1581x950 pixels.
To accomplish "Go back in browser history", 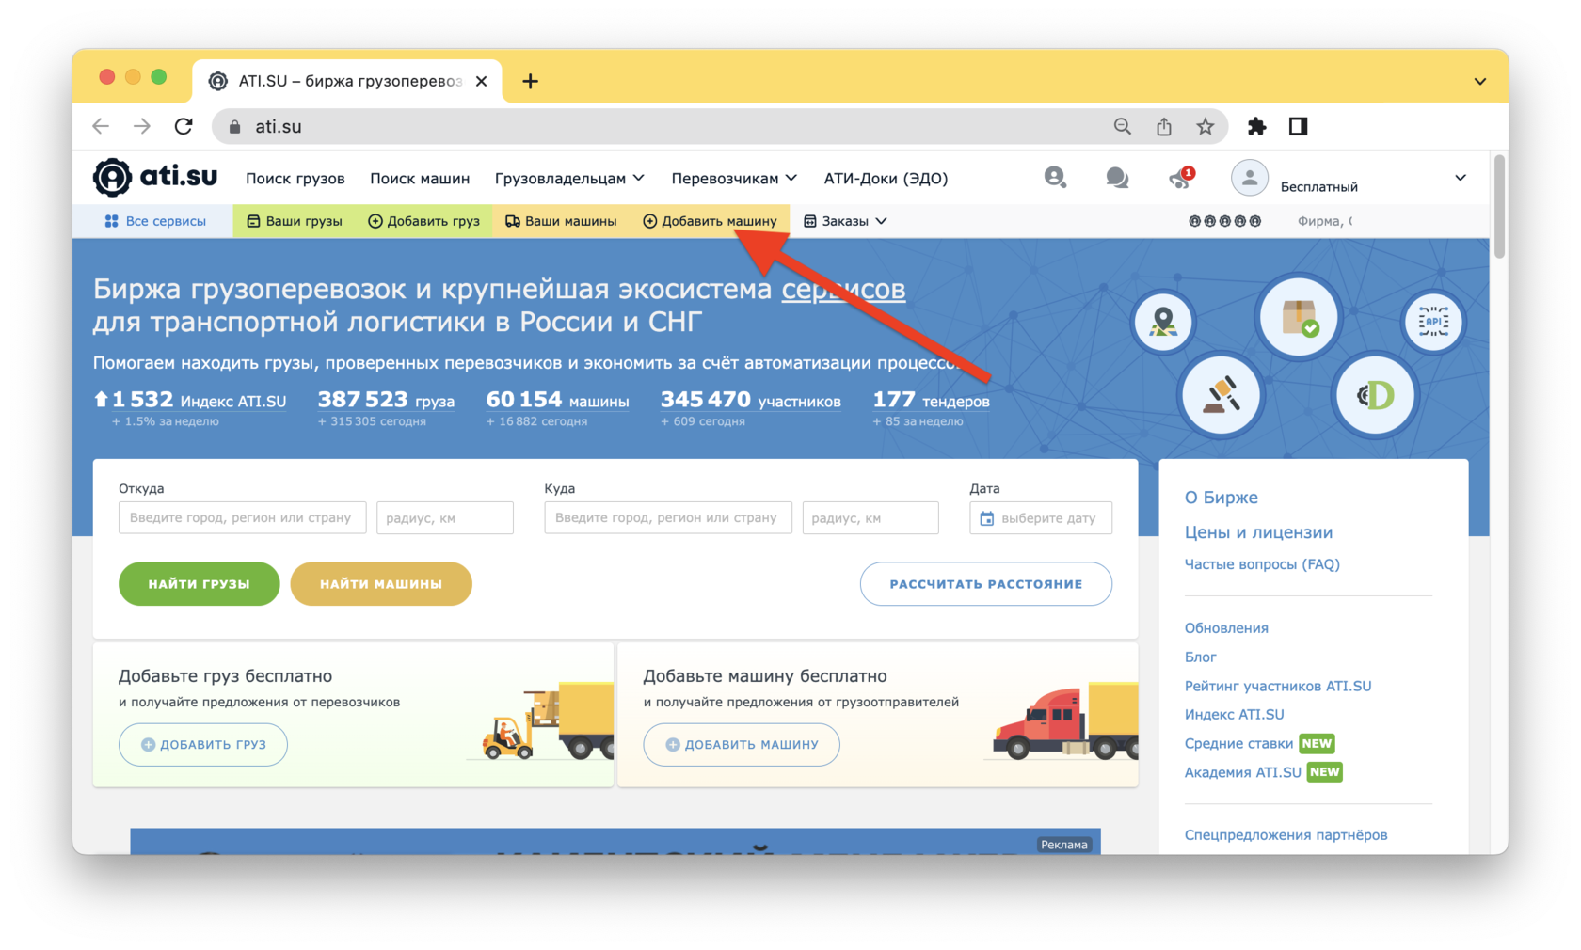I will pos(101,126).
